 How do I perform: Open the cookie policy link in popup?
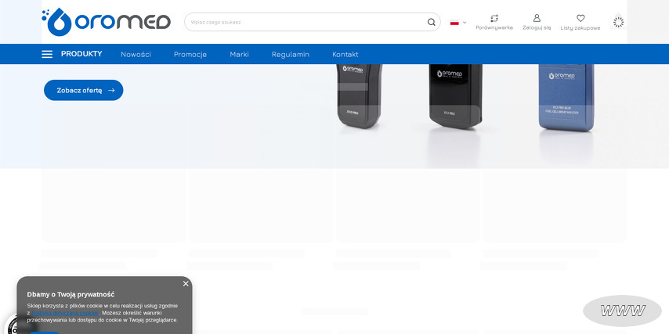66,313
